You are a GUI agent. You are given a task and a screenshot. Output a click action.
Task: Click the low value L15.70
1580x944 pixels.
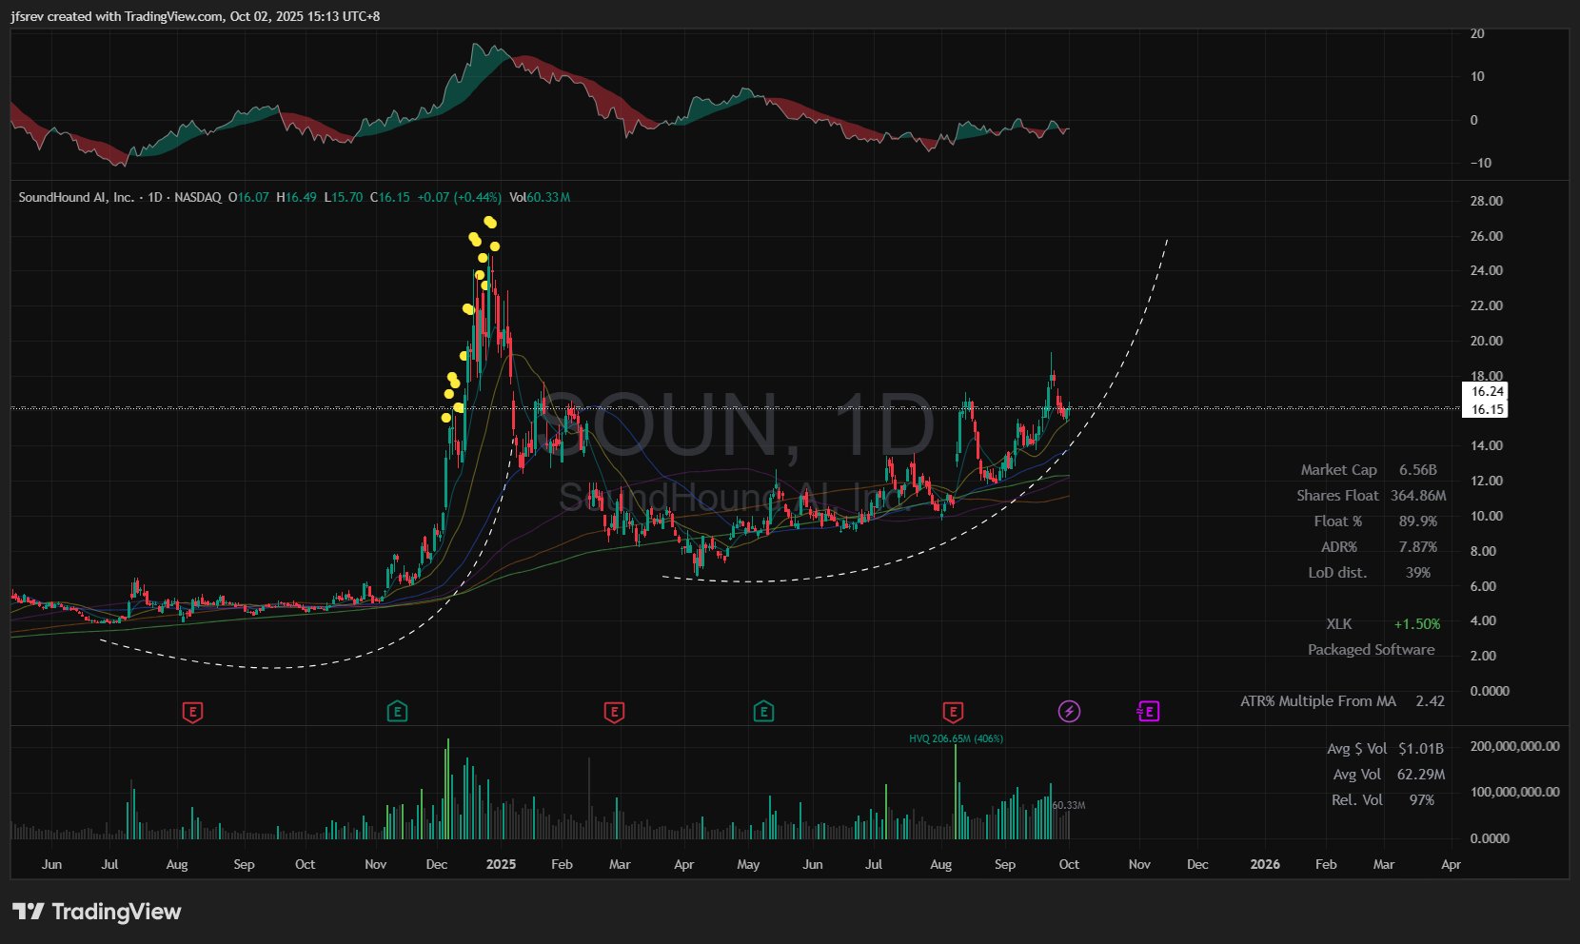(343, 197)
